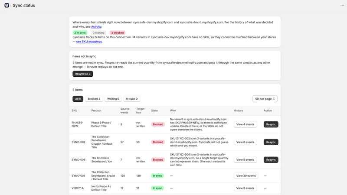Click the Target has column header
This screenshot has width=347, height=195.
140,110
